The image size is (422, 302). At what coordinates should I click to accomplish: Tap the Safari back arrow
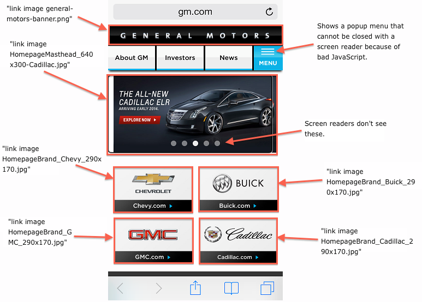coord(120,288)
